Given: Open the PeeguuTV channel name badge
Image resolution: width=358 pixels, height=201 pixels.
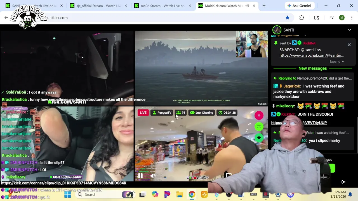Looking at the screenshot, I should pos(162,113).
